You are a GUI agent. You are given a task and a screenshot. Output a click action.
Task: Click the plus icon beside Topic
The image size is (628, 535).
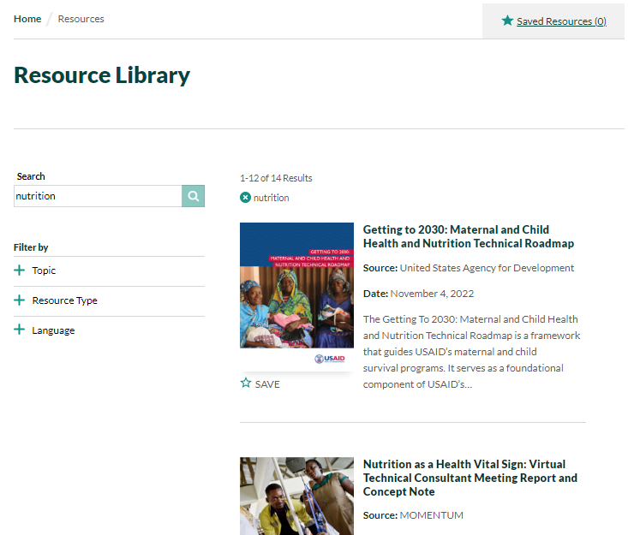point(19,270)
